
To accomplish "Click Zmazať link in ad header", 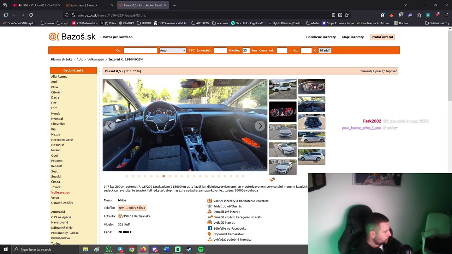I will (365, 71).
